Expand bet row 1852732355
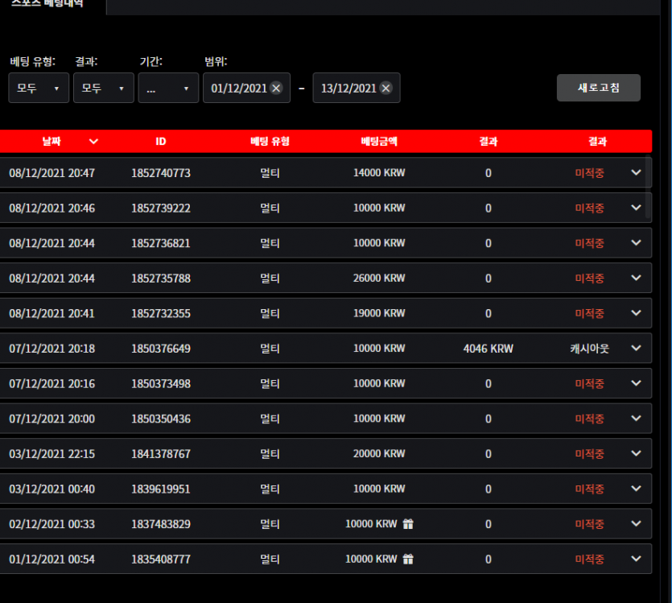The width and height of the screenshot is (672, 603). [x=636, y=313]
